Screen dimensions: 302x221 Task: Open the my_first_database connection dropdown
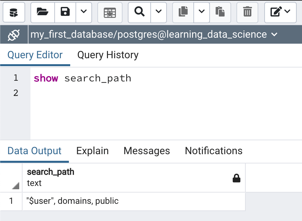154,34
